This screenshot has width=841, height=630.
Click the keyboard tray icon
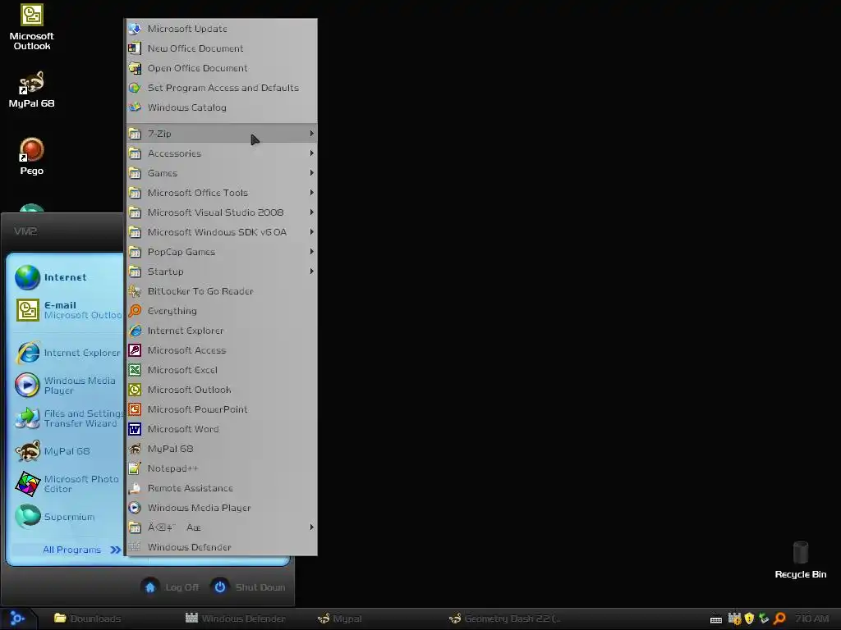[716, 620]
